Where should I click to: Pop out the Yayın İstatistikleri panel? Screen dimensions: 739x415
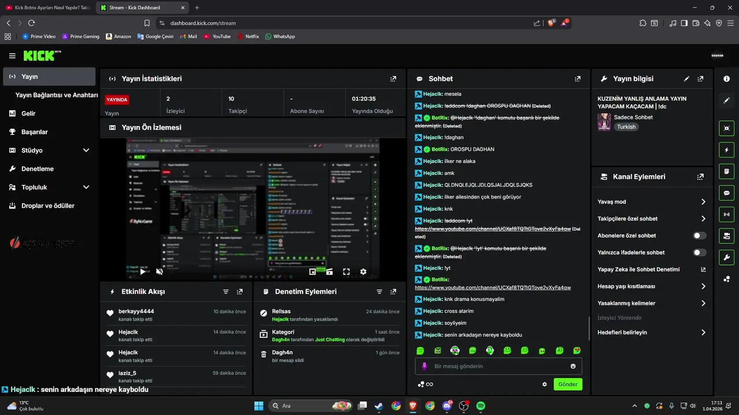pos(393,79)
